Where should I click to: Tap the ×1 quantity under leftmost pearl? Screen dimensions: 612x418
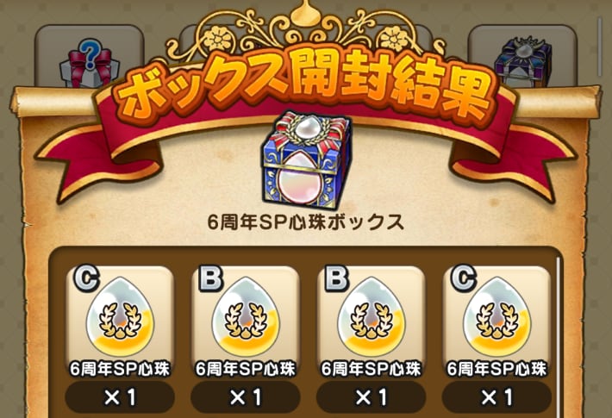click(120, 397)
